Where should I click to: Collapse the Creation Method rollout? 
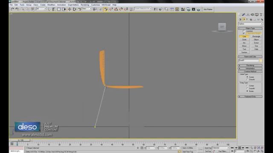pos(250,71)
